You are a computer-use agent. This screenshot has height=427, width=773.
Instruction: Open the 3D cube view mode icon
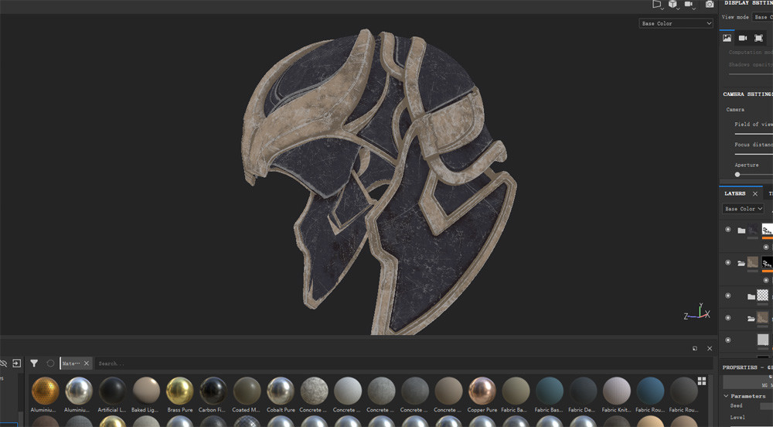(673, 5)
